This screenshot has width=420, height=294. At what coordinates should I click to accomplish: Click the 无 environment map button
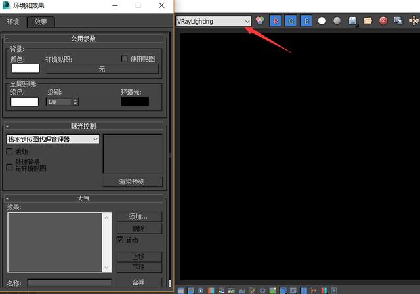[102, 69]
